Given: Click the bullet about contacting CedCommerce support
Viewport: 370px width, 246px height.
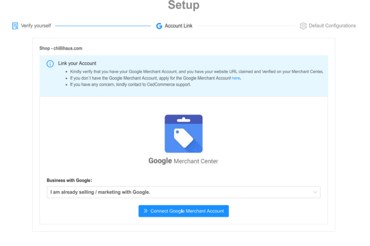Looking at the screenshot, I should pos(130,84).
